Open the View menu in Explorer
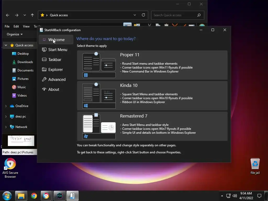This screenshot has width=268, height=201. (x=26, y=26)
